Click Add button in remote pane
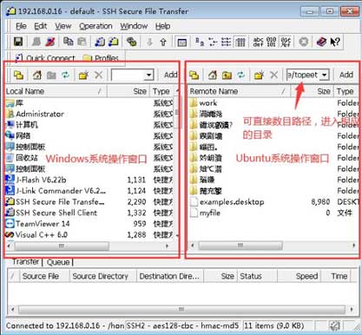 pyautogui.click(x=346, y=75)
